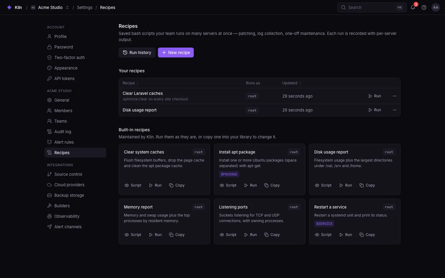Click the $PACKAGE variable tag
445x278 pixels.
click(x=229, y=174)
